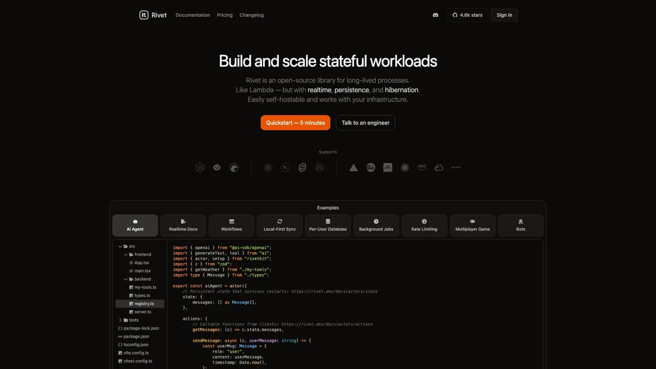Screen dimensions: 656x369
Task: Open package-lock.json file
Action: coord(140,329)
